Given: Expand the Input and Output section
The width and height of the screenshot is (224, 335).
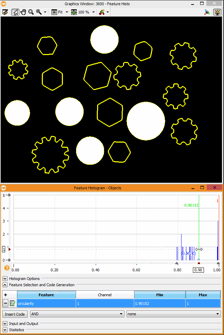Looking at the screenshot, I should [x=5, y=324].
